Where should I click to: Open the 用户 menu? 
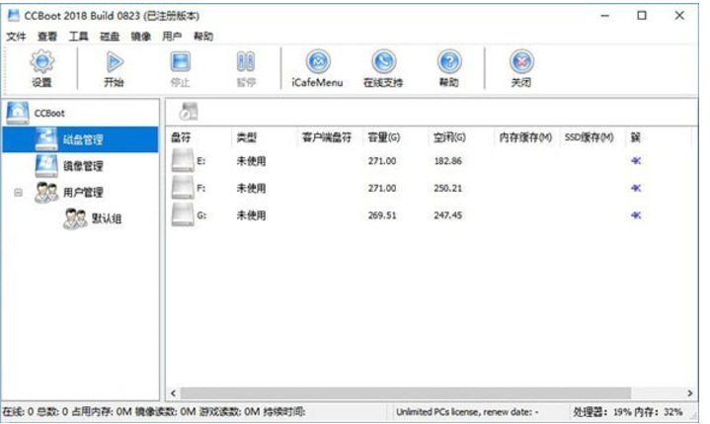click(x=172, y=37)
